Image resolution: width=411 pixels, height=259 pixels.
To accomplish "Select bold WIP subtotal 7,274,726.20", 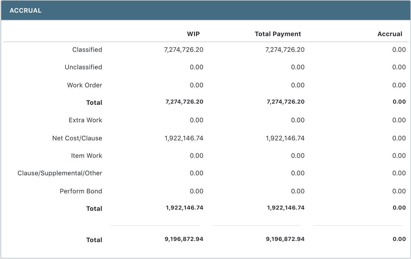I will coord(184,102).
